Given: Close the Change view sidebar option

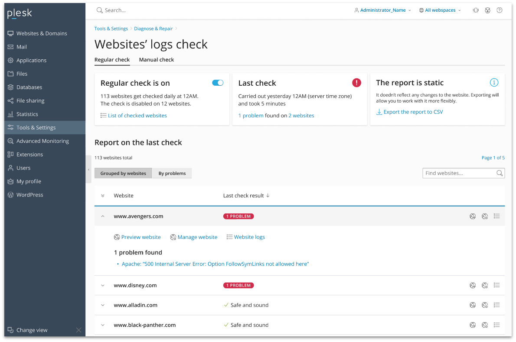Looking at the screenshot, I should (x=78, y=330).
